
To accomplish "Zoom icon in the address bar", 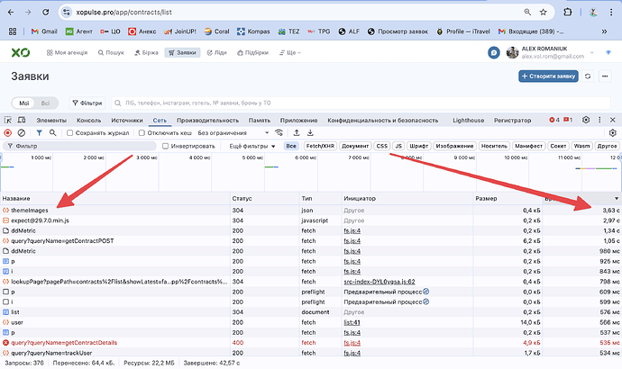I will 527,13.
